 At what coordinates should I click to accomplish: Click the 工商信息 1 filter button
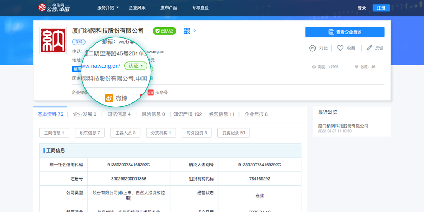(54, 133)
